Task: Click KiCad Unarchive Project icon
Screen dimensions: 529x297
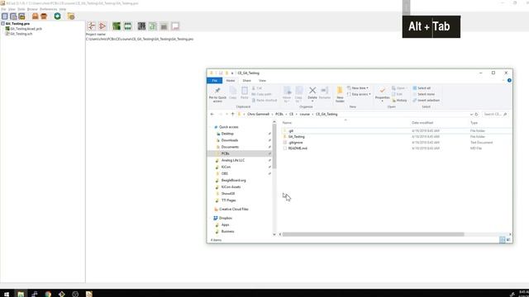Action: point(44,16)
